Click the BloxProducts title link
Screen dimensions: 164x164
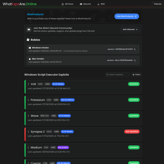[x=35, y=14]
